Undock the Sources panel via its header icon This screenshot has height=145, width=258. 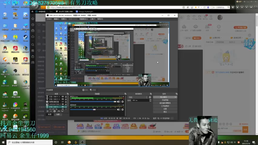pyautogui.click(x=68, y=94)
